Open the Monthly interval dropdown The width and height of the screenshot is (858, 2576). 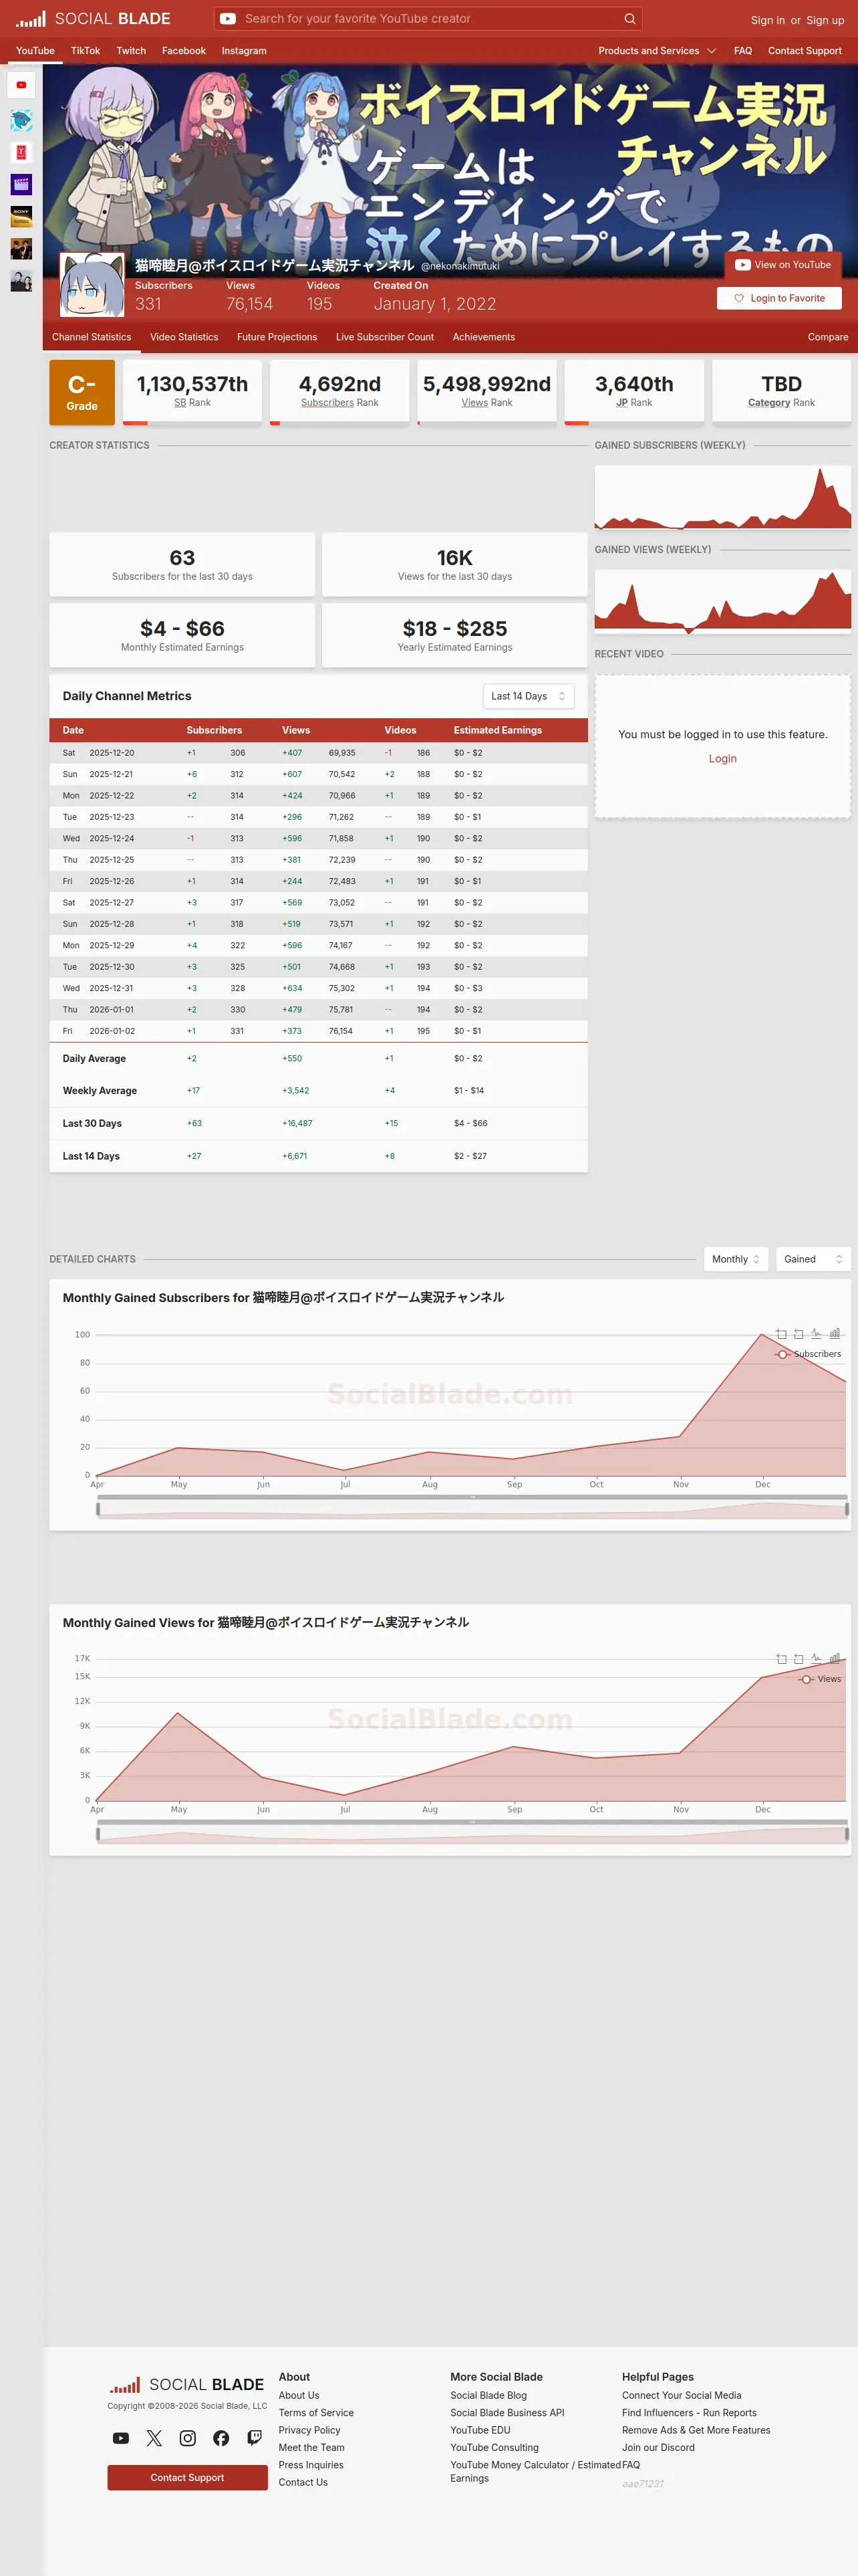[x=736, y=1259]
